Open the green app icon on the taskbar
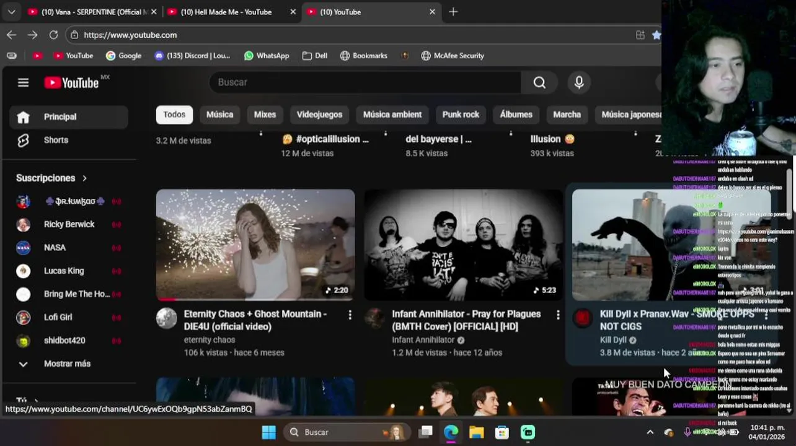The width and height of the screenshot is (796, 446). pyautogui.click(x=528, y=432)
